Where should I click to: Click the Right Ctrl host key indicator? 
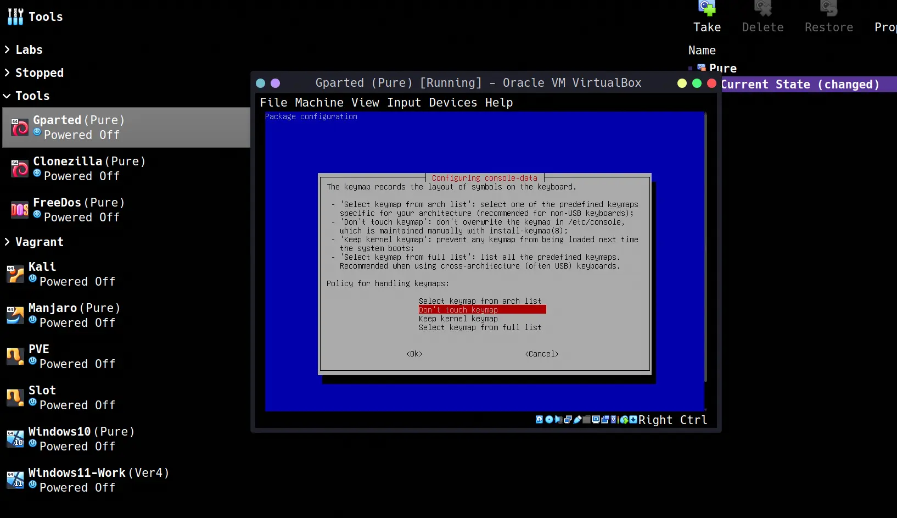[672, 420]
